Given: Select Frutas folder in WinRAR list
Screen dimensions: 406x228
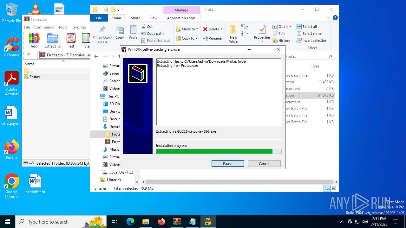Looking at the screenshot, I should coord(35,77).
